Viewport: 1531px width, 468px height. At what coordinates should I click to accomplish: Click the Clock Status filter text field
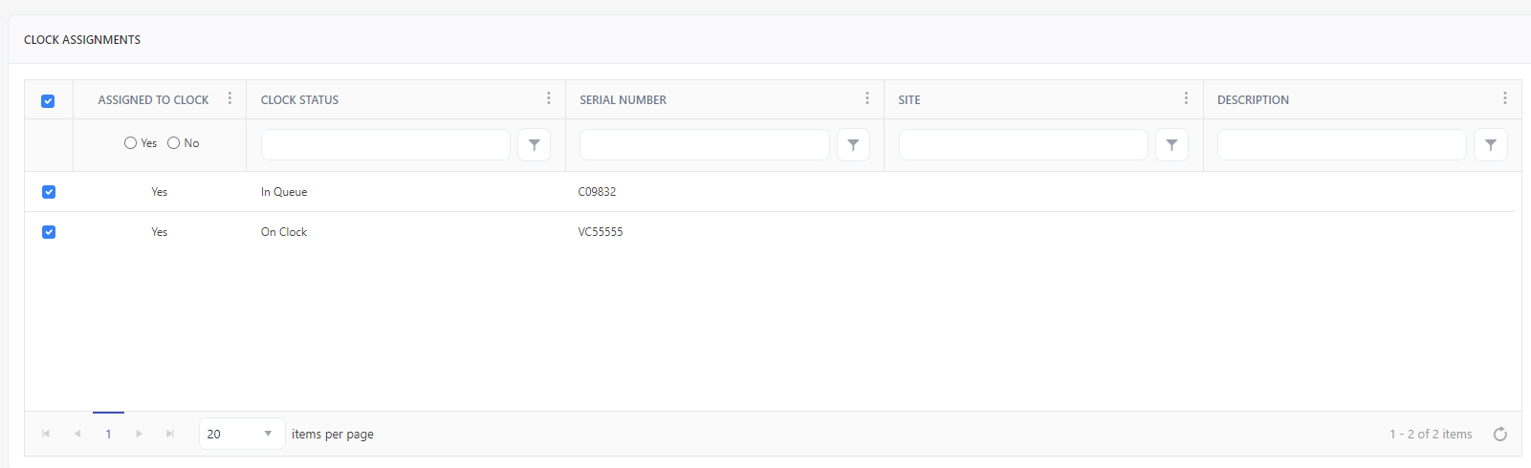[x=385, y=145]
